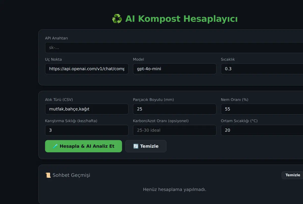Viewport: 303px width, 204px height.
Task: Click the 'Karbon/Azot Oranı (opsiyonel)' label
Action: 161,121
